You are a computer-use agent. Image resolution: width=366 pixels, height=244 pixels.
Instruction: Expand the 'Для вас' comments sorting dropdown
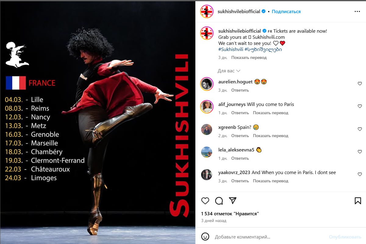click(229, 71)
